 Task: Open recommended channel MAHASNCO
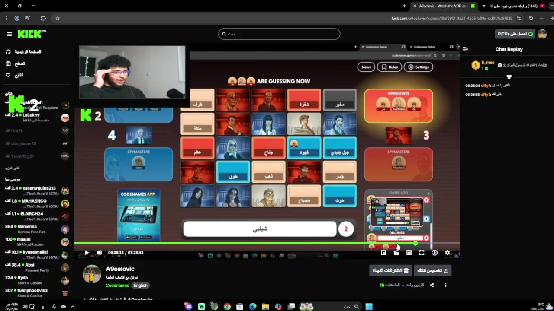pos(37,203)
